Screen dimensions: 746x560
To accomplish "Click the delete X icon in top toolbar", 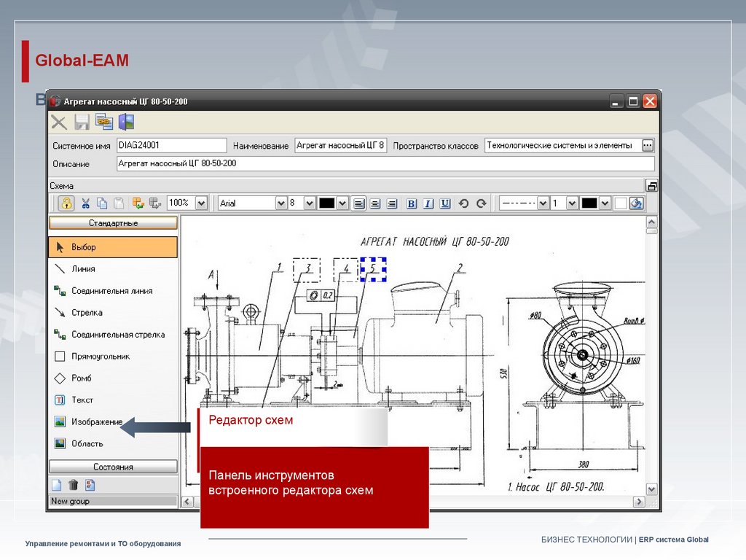I will (59, 122).
